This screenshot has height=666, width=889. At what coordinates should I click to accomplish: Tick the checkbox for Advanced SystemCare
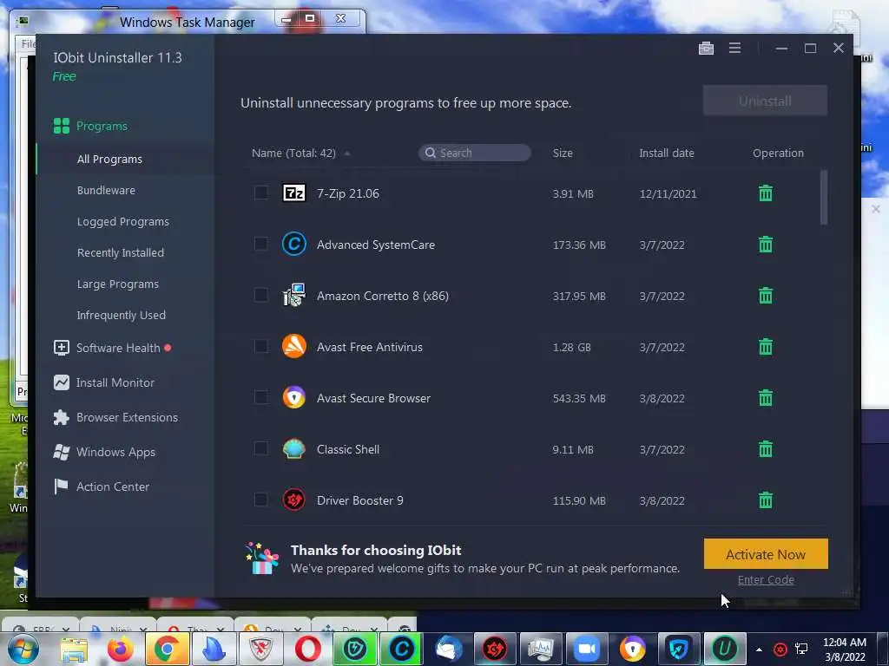260,244
